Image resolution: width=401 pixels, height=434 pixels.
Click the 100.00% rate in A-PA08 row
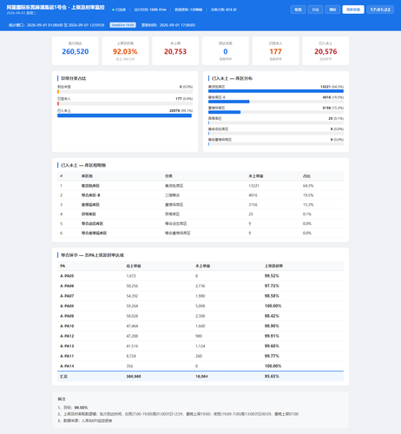click(x=273, y=306)
